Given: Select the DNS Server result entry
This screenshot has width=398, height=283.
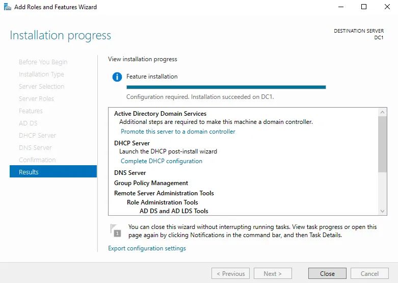Looking at the screenshot, I should coord(130,173).
